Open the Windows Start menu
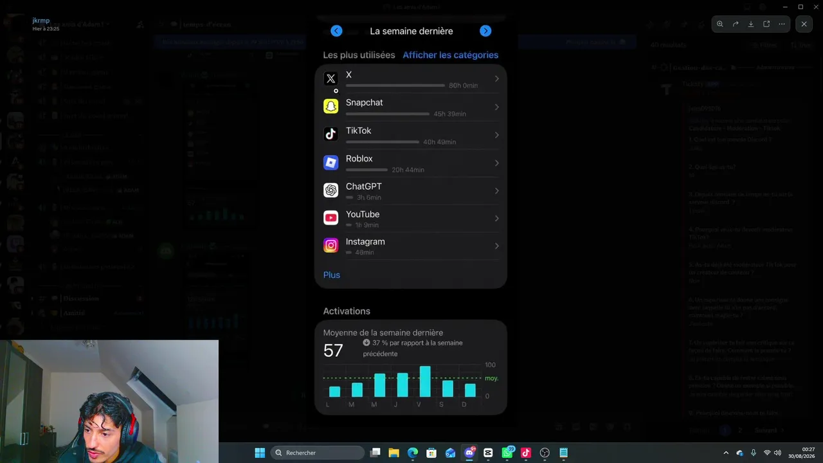 tap(260, 453)
